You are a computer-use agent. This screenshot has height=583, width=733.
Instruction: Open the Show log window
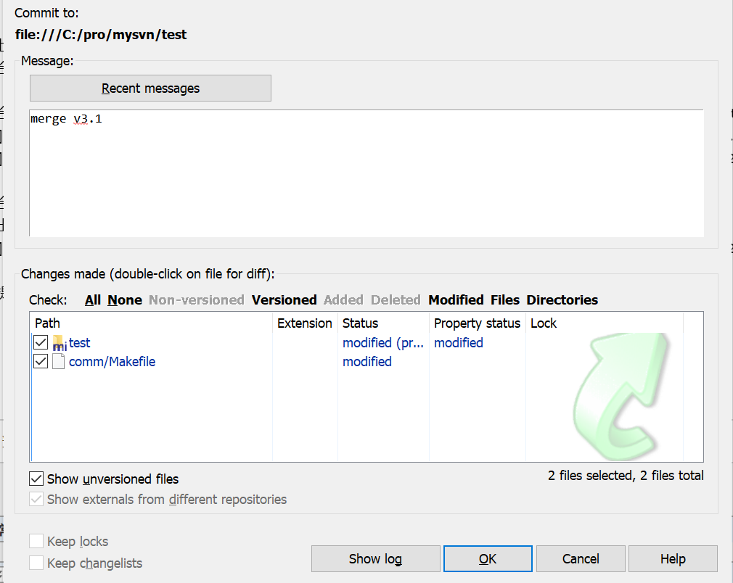pos(375,558)
